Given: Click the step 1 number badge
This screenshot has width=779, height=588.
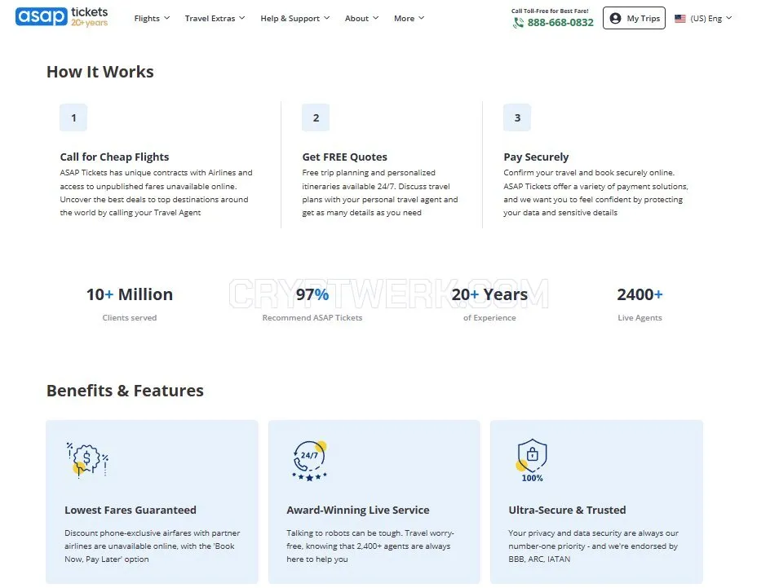Looking at the screenshot, I should click(73, 117).
